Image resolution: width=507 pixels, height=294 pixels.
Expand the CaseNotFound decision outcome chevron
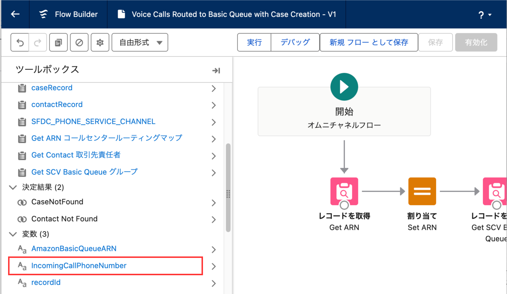tap(214, 203)
